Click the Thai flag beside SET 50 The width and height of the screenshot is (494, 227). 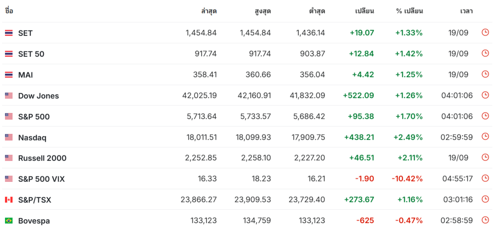click(x=9, y=54)
